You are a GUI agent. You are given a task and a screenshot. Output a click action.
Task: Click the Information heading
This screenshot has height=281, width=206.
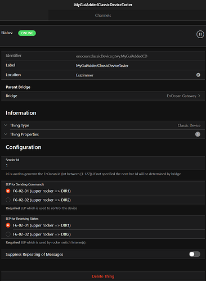pyautogui.click(x=21, y=113)
